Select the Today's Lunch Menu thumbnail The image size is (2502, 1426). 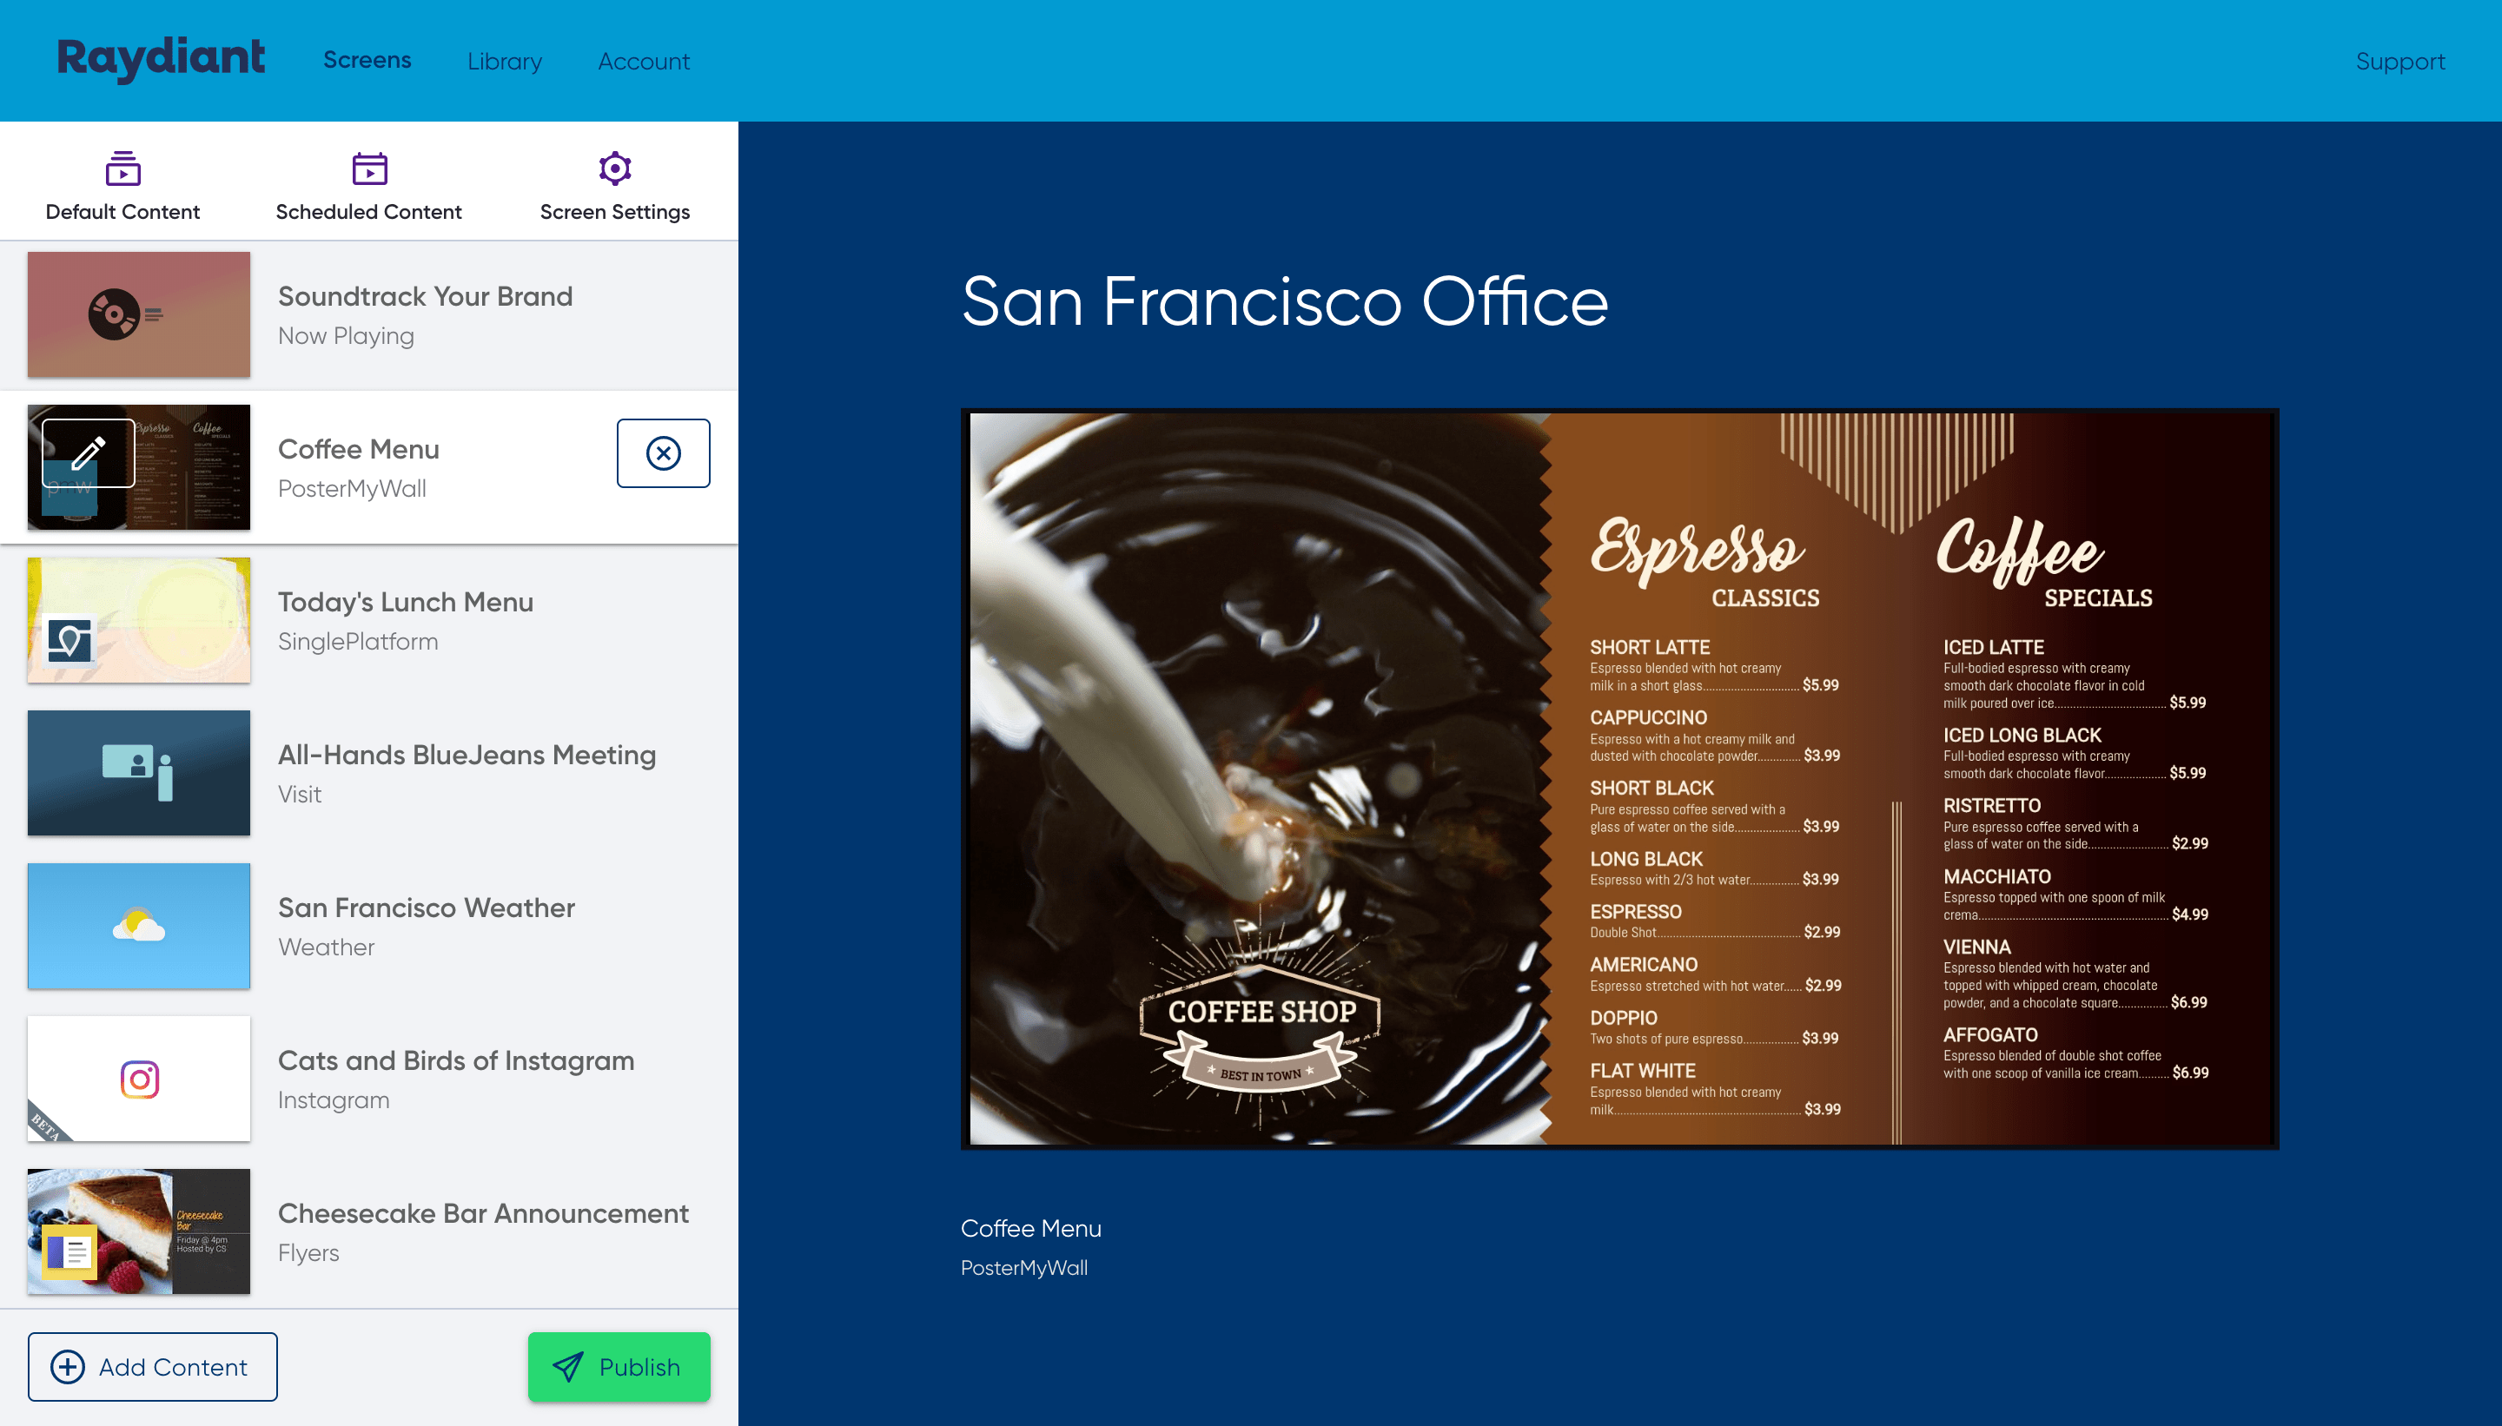138,620
